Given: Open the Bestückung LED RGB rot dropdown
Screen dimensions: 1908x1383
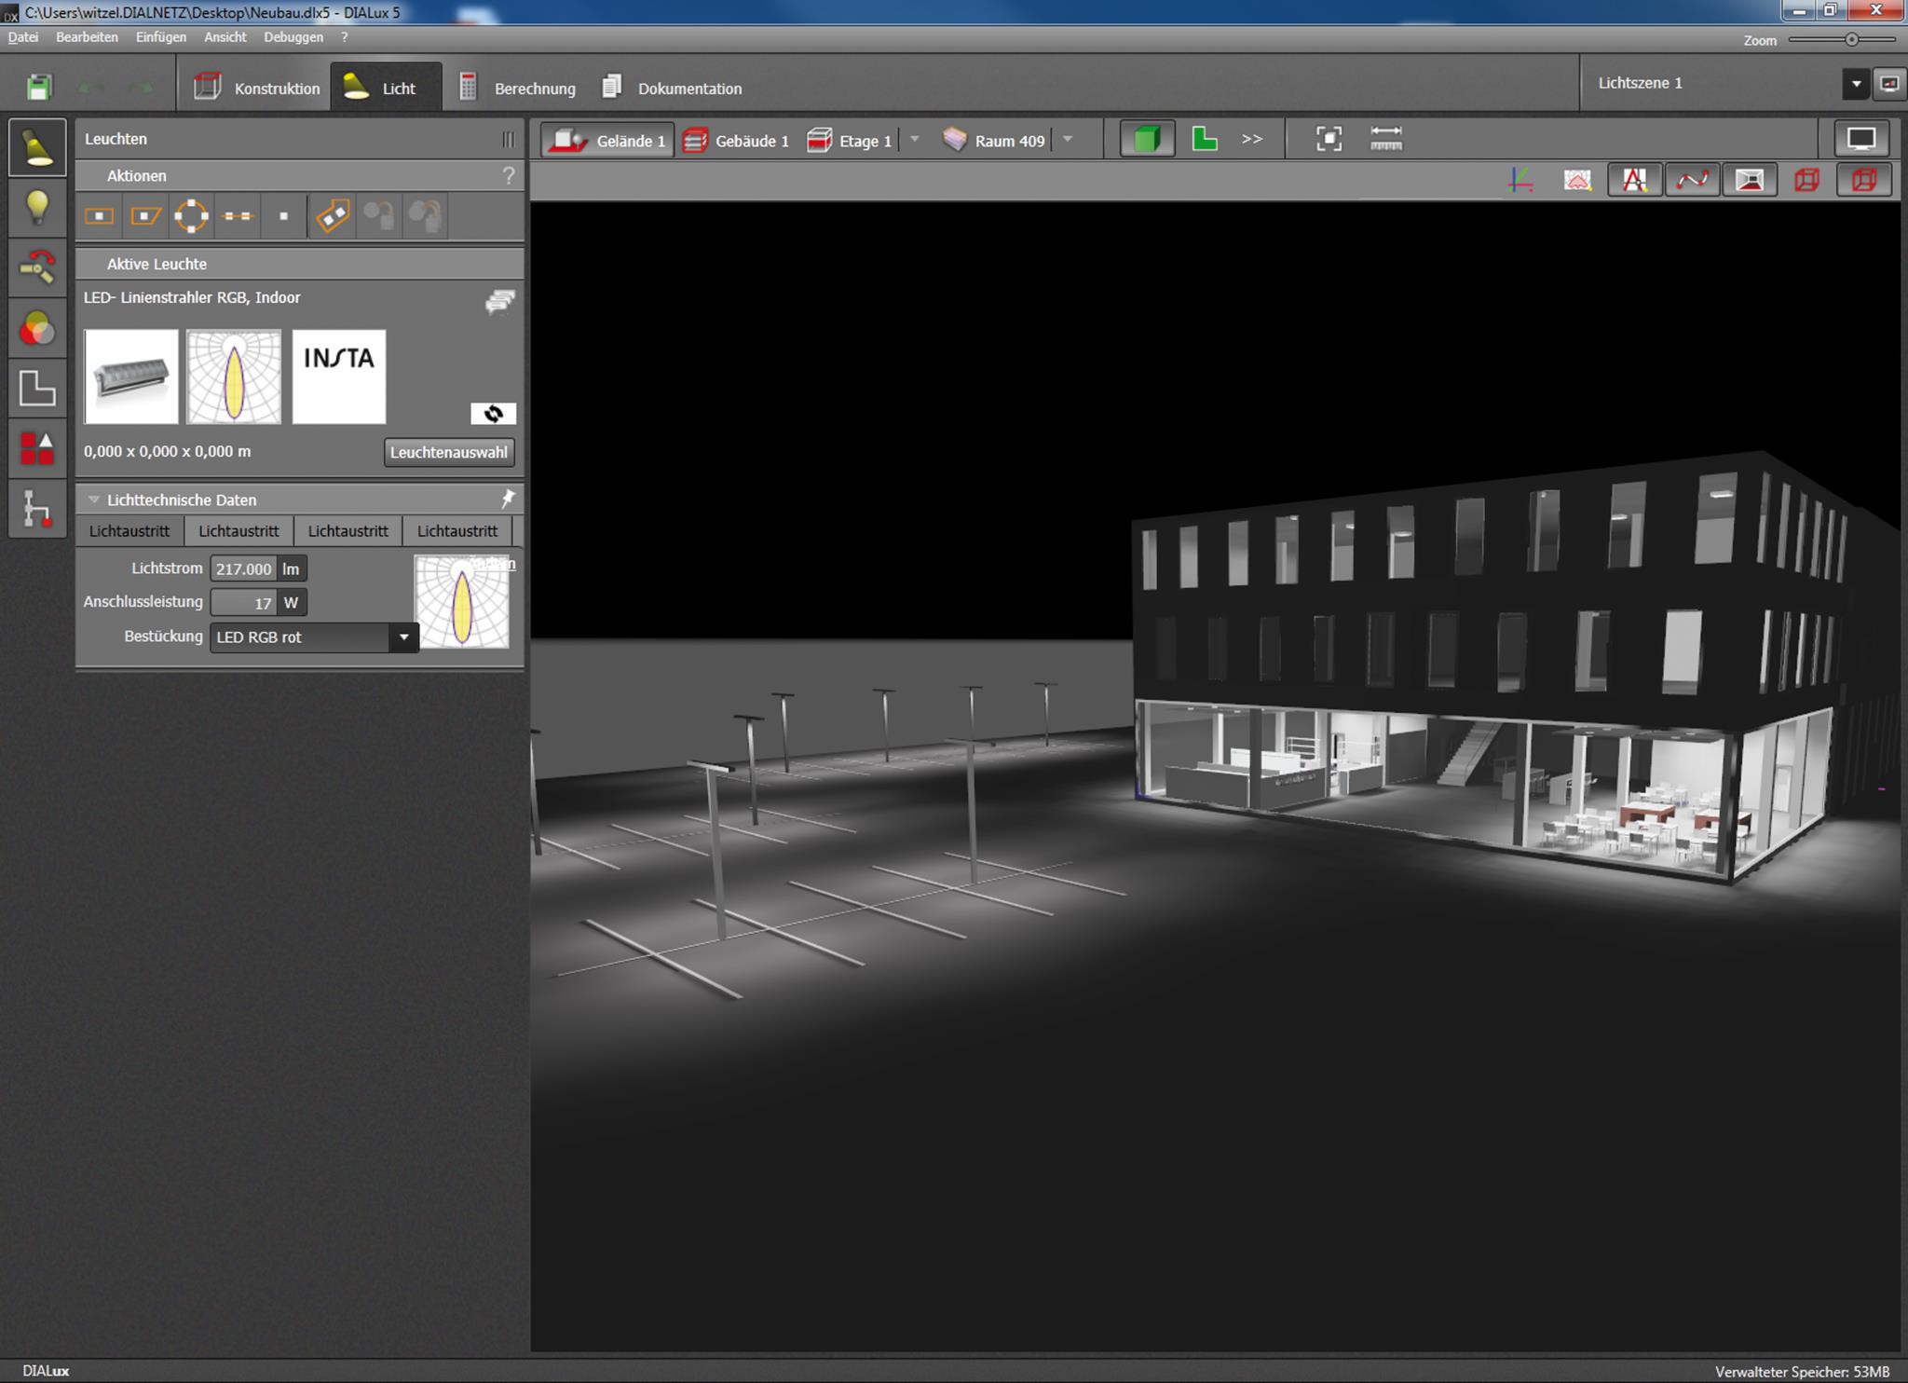Looking at the screenshot, I should pyautogui.click(x=403, y=637).
